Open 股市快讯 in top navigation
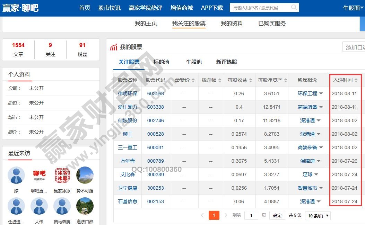 point(110,8)
